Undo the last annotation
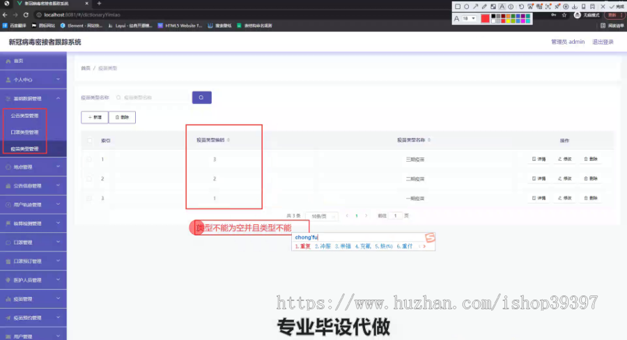 coord(521,7)
